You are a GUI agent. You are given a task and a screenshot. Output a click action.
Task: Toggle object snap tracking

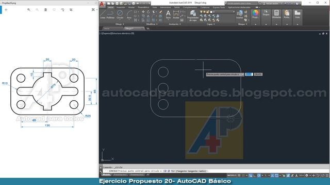(x=272, y=175)
